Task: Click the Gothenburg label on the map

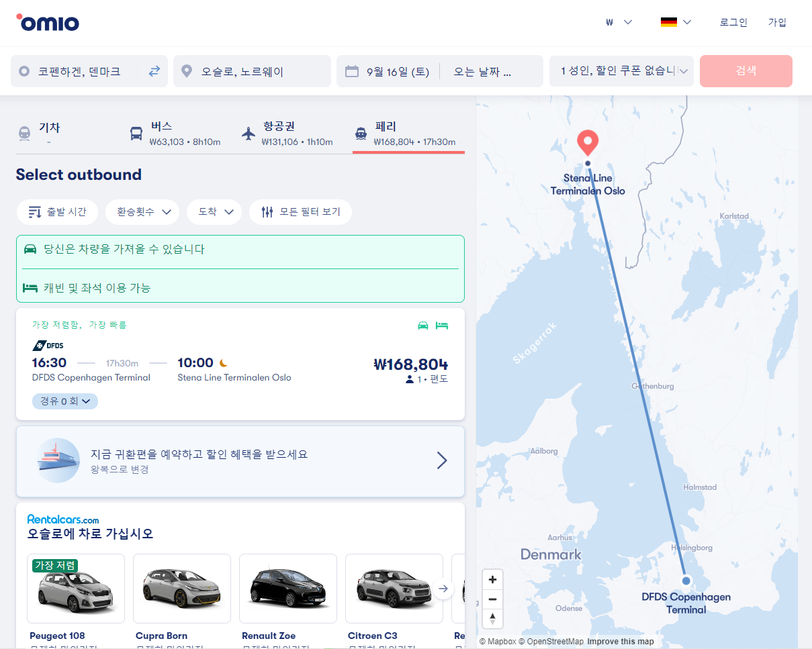Action: (653, 386)
